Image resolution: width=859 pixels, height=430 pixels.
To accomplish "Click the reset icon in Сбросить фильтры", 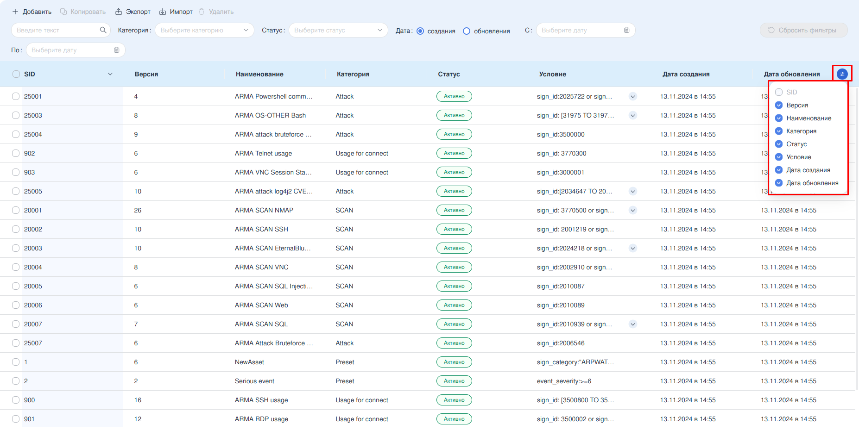I will 771,30.
